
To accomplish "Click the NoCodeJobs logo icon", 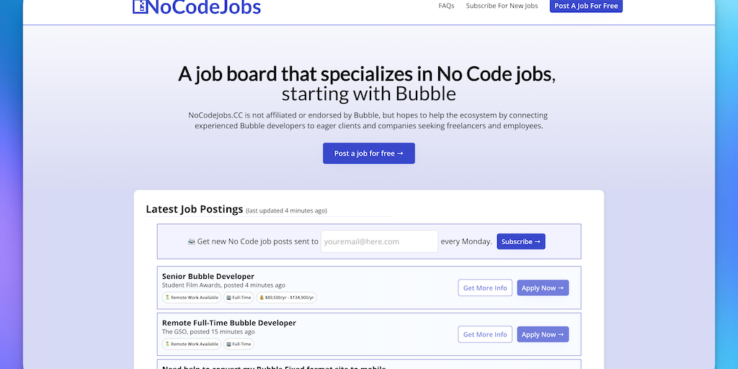I will point(140,7).
